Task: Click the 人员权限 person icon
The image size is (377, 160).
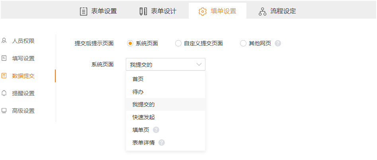Action: pos(4,41)
